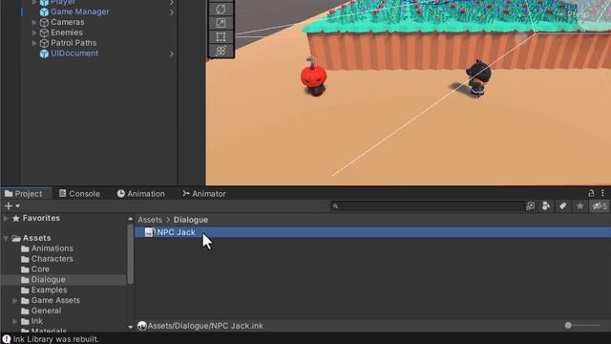The image size is (611, 344).
Task: Click the favorites star search icon
Action: [x=579, y=206]
